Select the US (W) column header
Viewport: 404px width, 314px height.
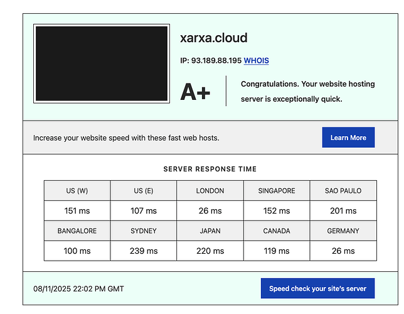tap(77, 191)
